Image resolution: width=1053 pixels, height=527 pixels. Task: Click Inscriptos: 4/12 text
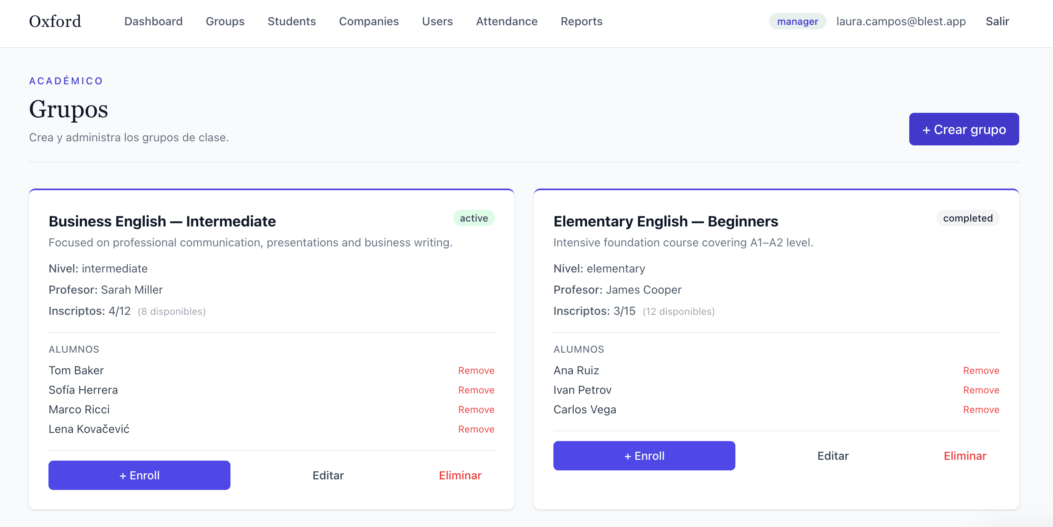click(90, 311)
